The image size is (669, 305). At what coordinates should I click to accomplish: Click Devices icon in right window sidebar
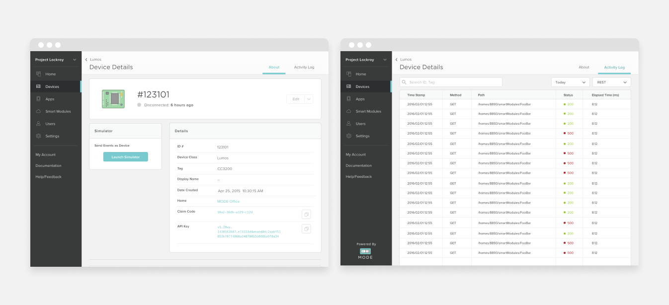[349, 86]
